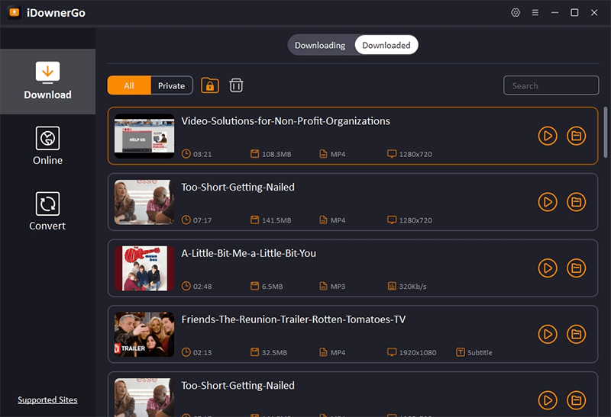Open the Supported Sites link

[x=47, y=400]
